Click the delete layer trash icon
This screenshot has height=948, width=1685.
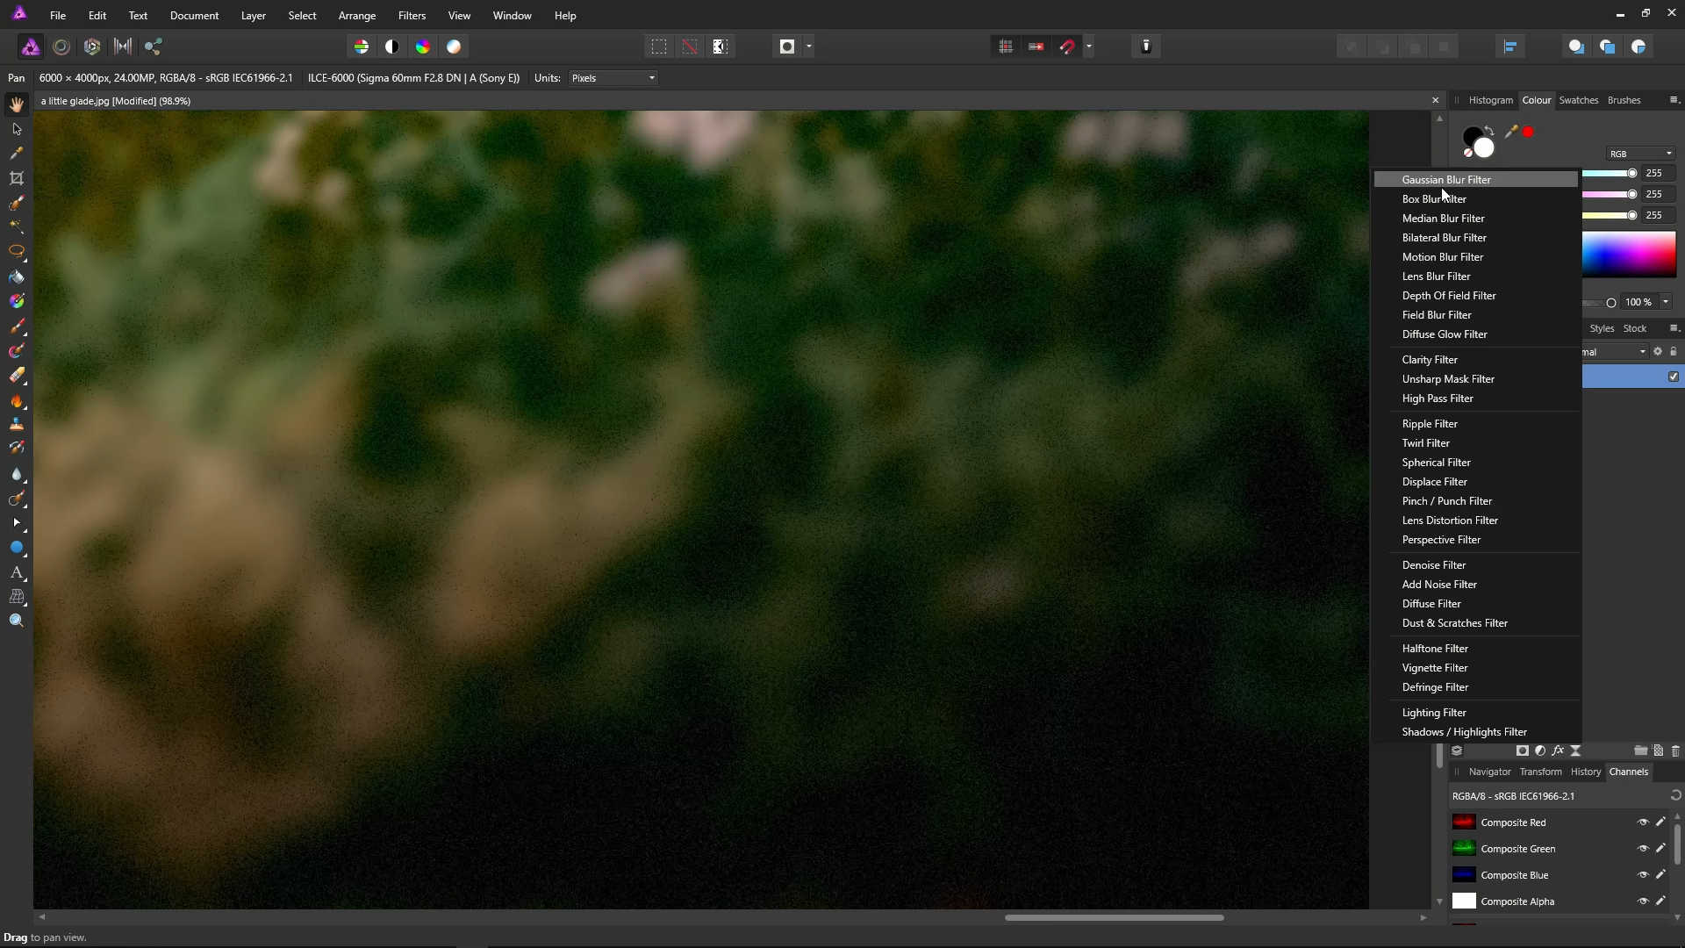1675,750
